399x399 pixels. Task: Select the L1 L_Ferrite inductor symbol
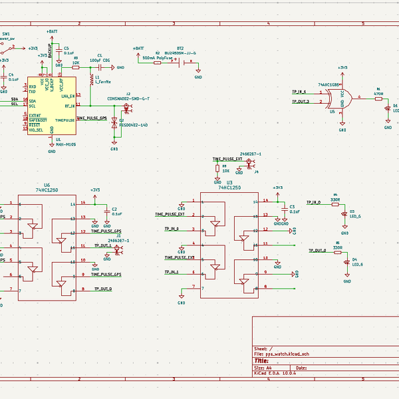(x=91, y=80)
